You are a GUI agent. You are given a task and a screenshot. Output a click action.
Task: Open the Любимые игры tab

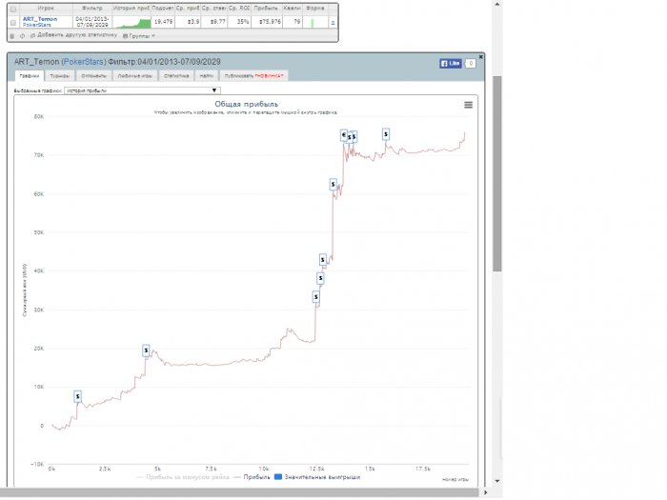click(x=135, y=75)
